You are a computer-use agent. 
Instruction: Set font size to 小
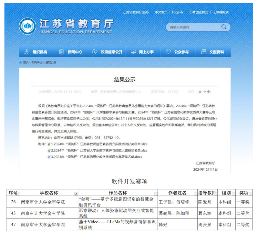tap(208, 92)
